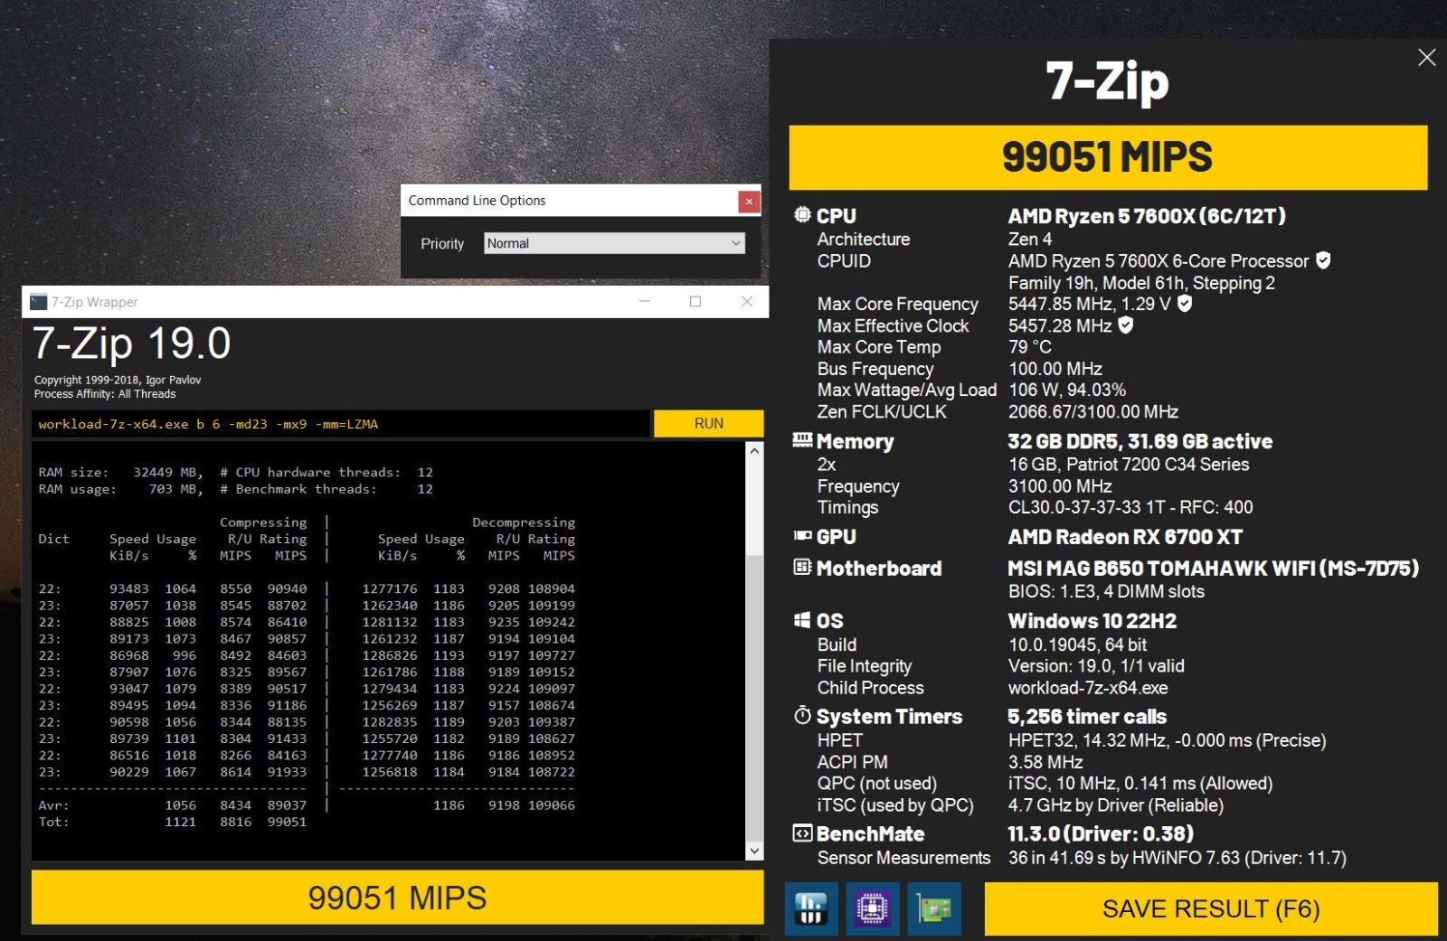Screen dimensions: 1447x941
Task: Click '5457.28 MHz' effective clock value
Action: (x=1060, y=325)
